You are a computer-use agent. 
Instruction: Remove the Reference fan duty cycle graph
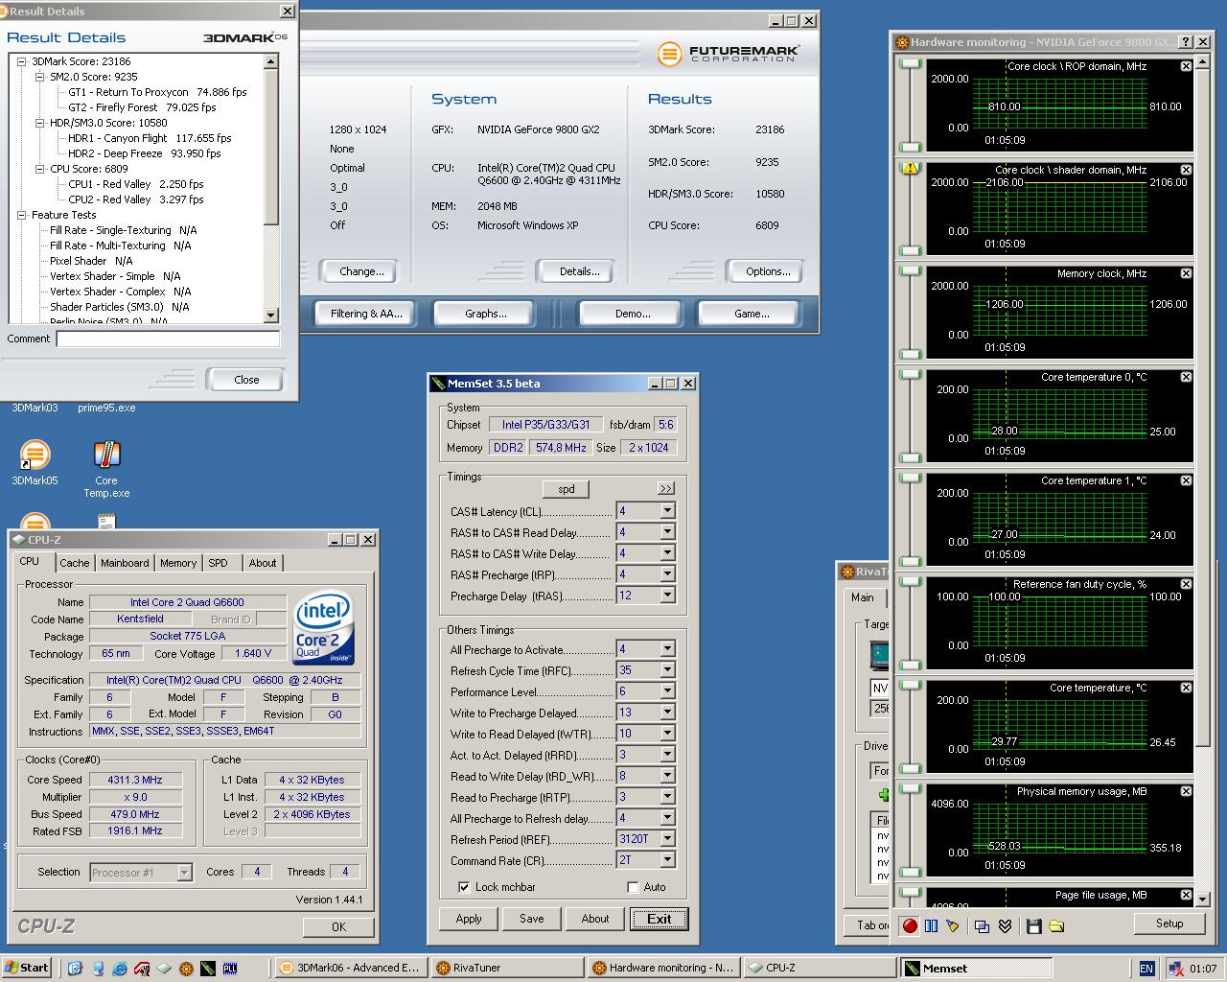pos(1186,584)
